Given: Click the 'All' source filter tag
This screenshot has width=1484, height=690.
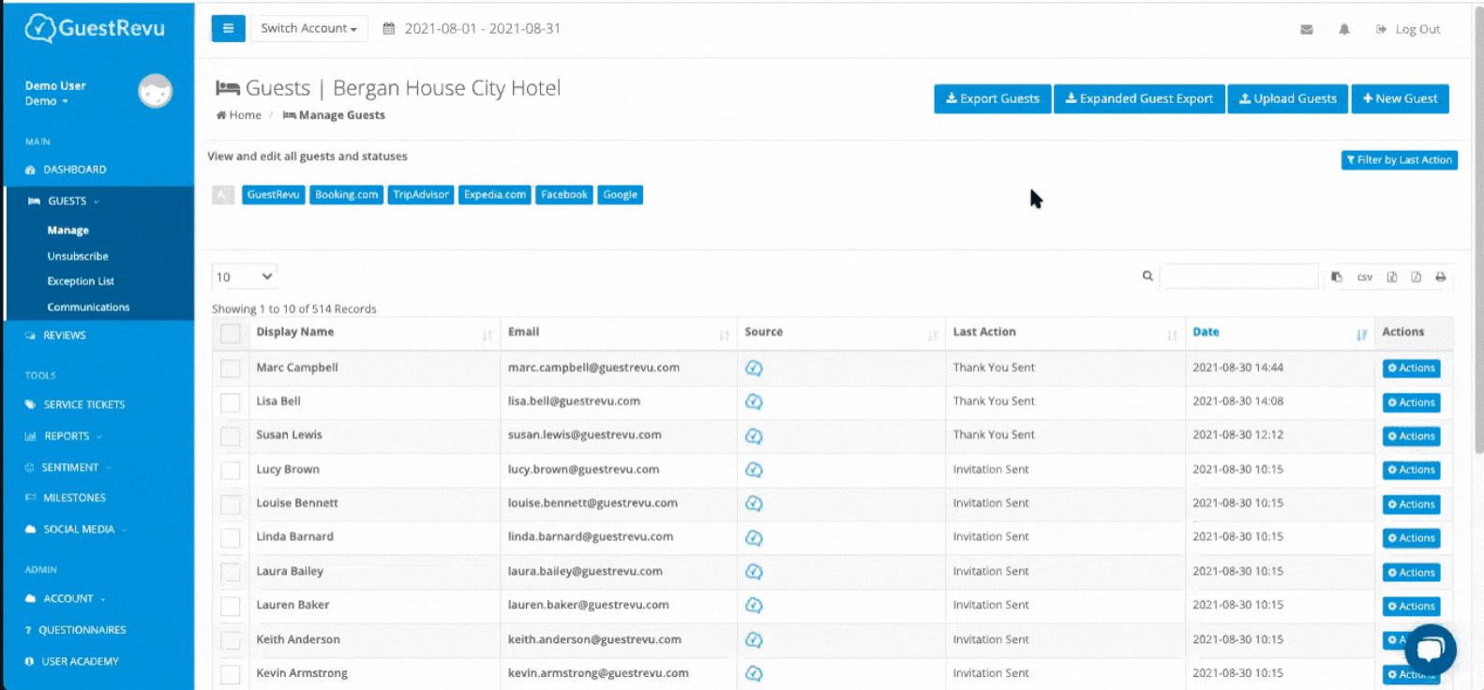Looking at the screenshot, I should [x=223, y=195].
